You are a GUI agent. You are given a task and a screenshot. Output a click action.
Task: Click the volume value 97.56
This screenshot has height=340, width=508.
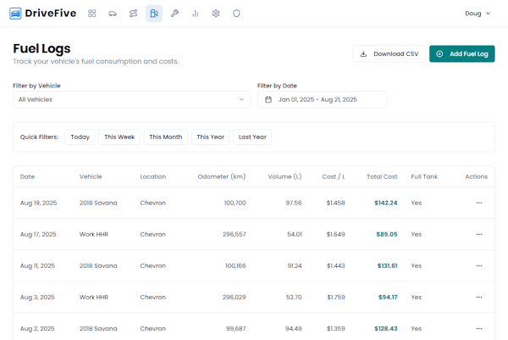[294, 203]
